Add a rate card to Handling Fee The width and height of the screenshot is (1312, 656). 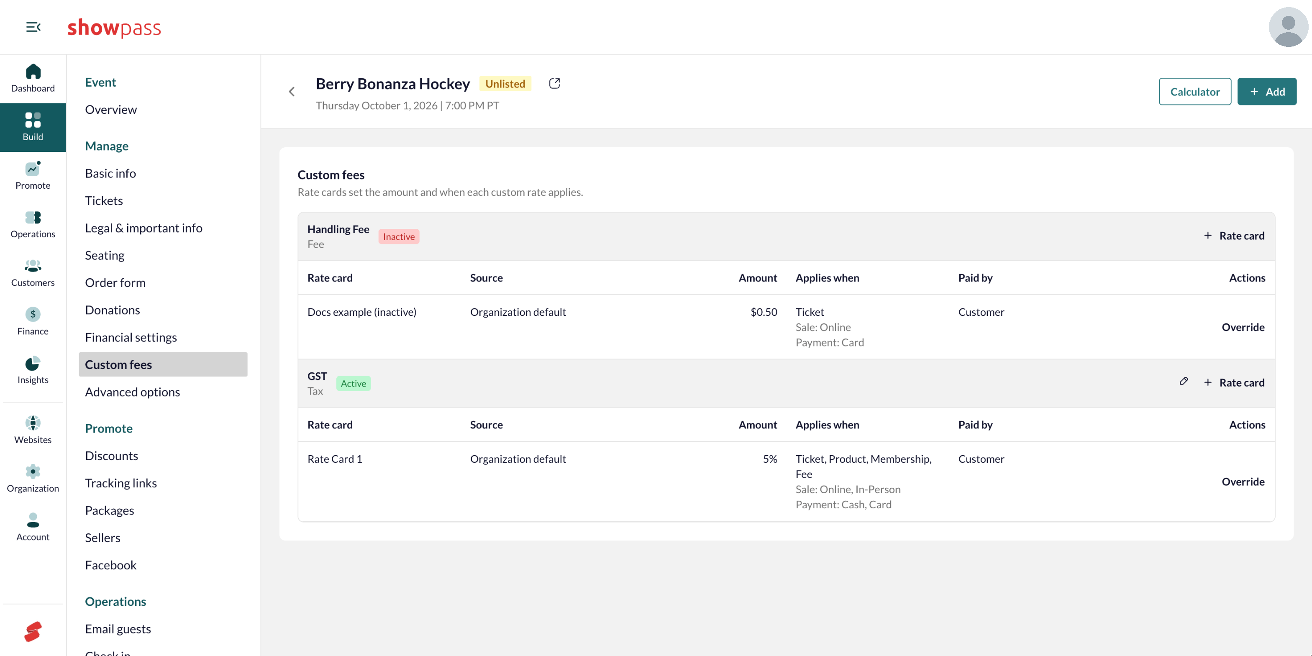tap(1234, 236)
